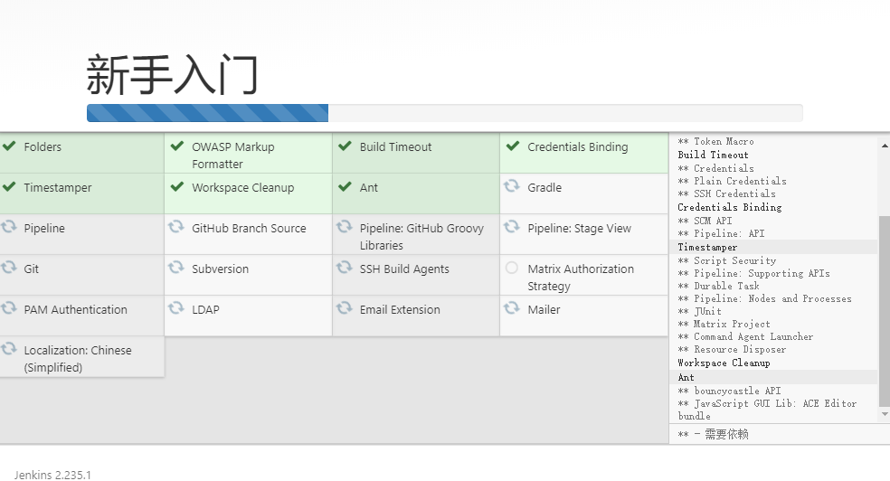This screenshot has width=890, height=481.
Task: Select the GitHub Branch Source label
Action: (x=249, y=229)
